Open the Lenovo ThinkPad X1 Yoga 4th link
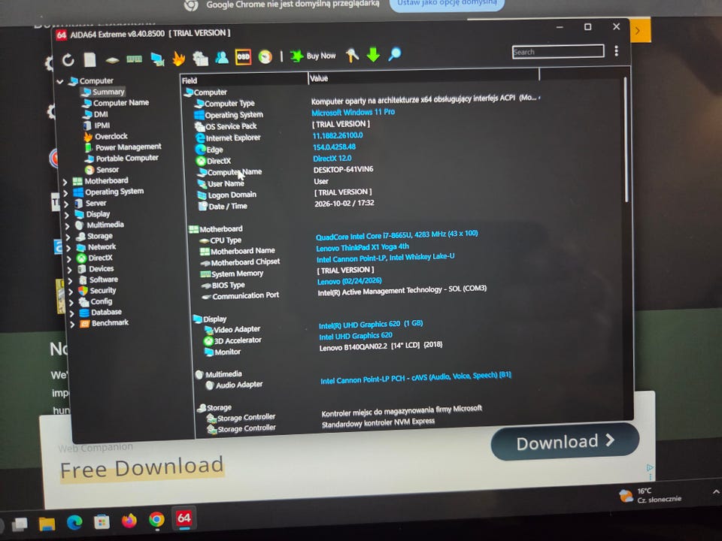Screen dimensions: 722x541 click(x=363, y=247)
